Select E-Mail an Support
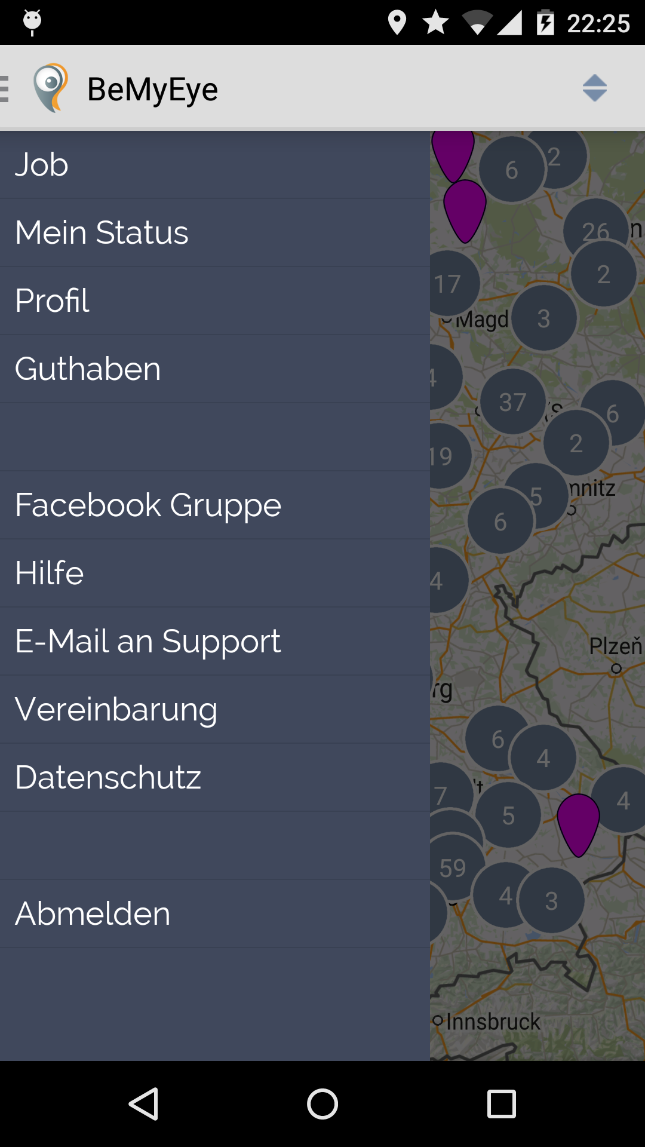 (215, 642)
